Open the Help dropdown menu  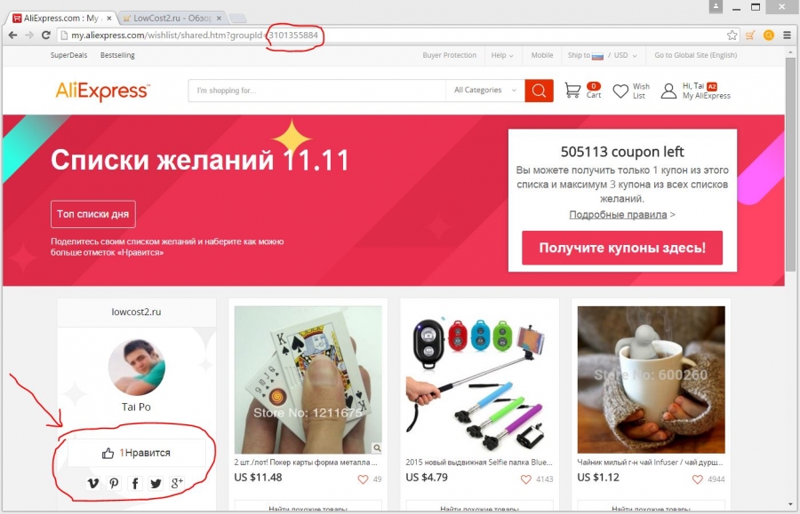pyautogui.click(x=502, y=55)
